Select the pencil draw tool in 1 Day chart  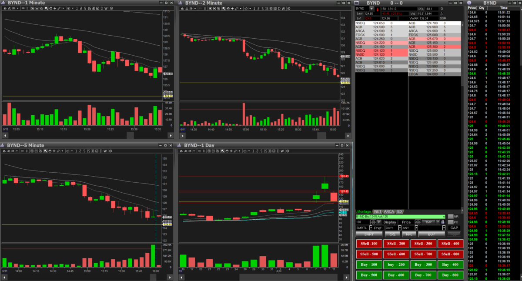(x=236, y=151)
